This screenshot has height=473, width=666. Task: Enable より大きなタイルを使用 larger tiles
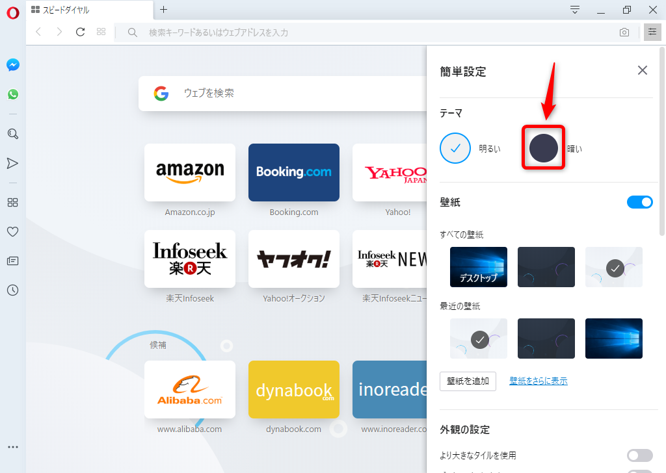pos(639,455)
